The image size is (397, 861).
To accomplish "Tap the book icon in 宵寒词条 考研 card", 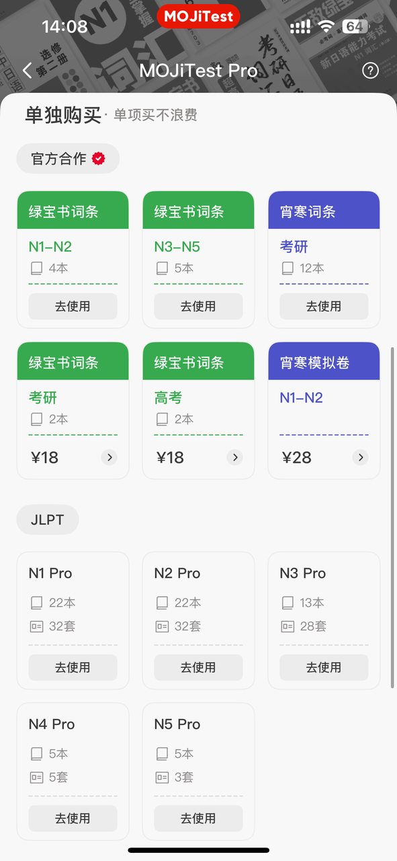I will (x=288, y=268).
